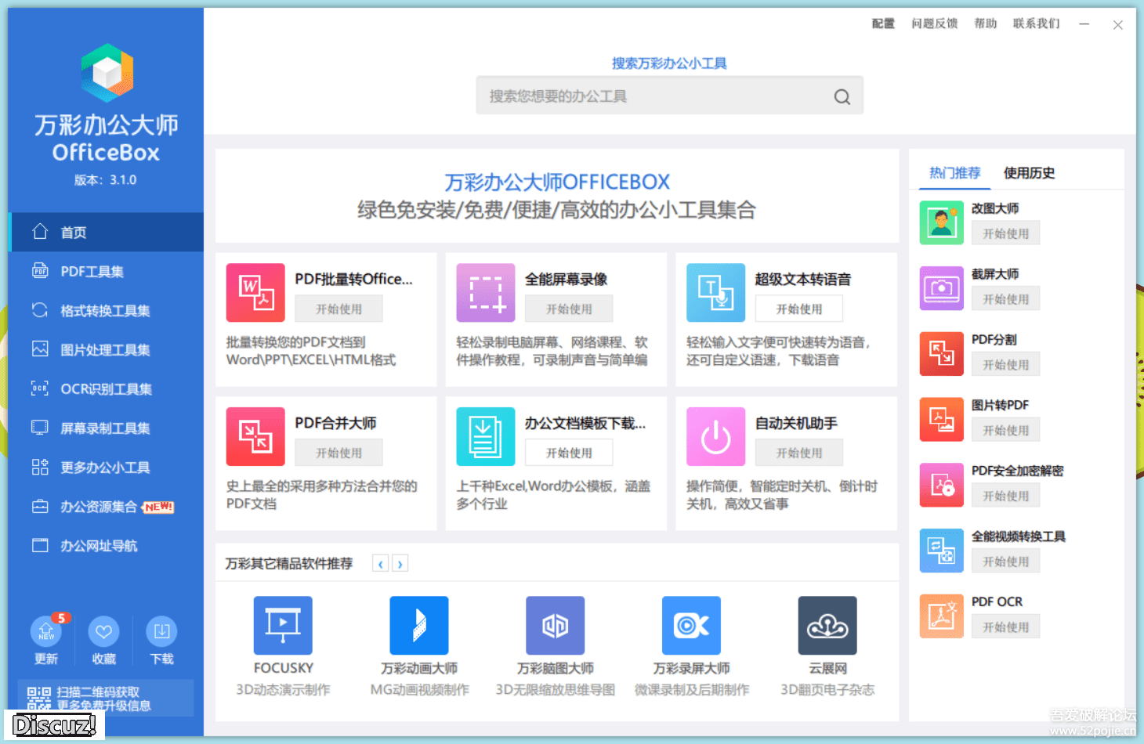Show next 万彩 software recommendations
Image resolution: width=1144 pixels, height=744 pixels.
pos(400,564)
